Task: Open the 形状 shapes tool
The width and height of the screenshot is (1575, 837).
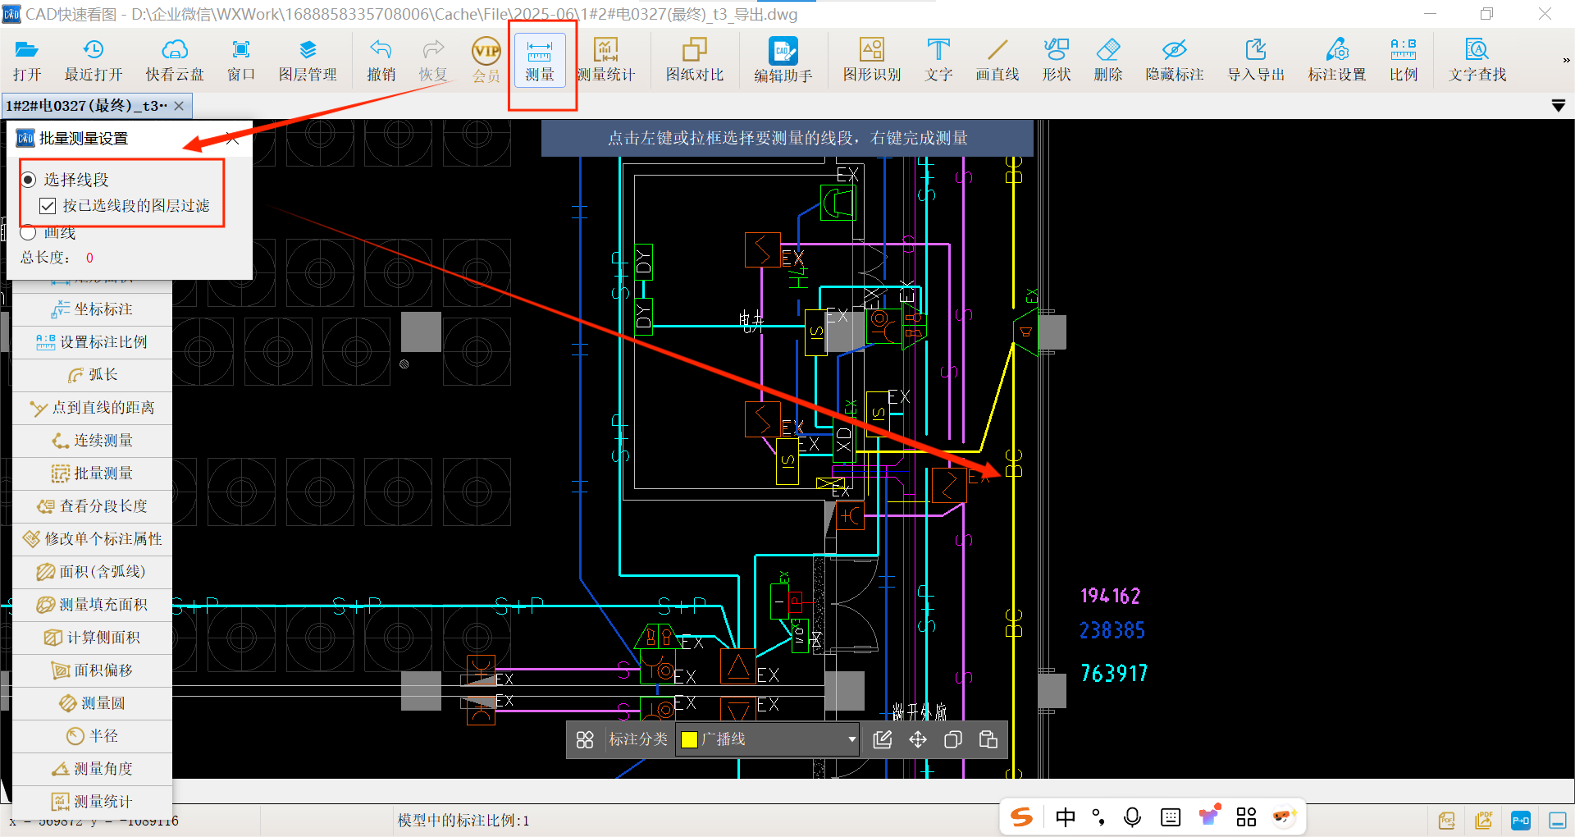Action: [1056, 60]
